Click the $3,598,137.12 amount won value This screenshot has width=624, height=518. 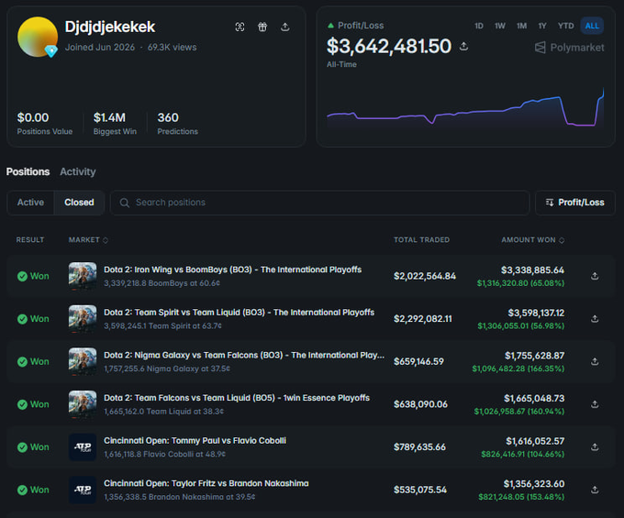(x=536, y=313)
